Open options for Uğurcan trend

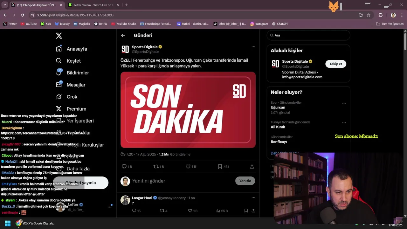tap(344, 103)
